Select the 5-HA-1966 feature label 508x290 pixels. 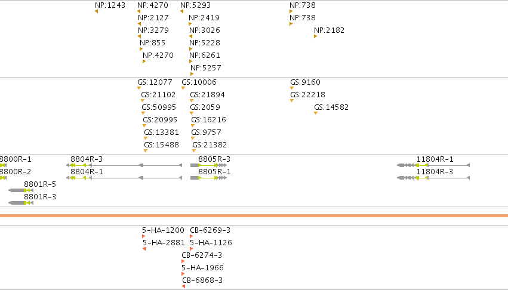(202, 269)
